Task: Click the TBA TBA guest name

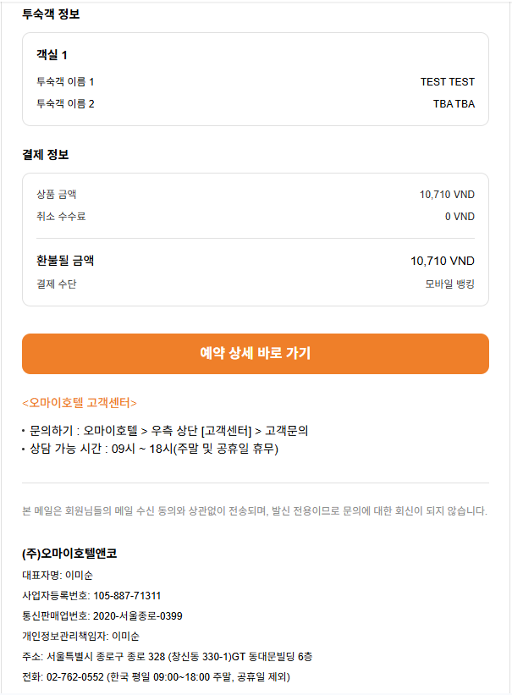Action: pyautogui.click(x=454, y=104)
